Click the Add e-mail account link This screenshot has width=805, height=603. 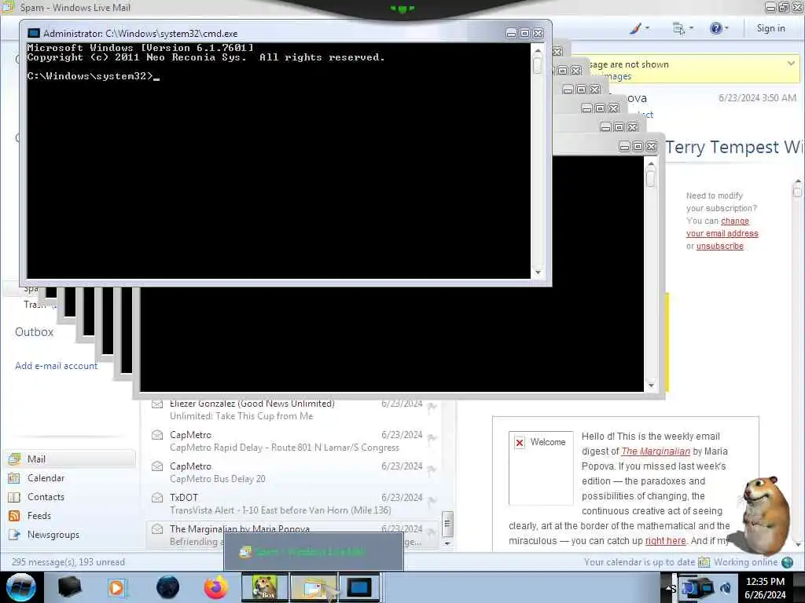56,366
